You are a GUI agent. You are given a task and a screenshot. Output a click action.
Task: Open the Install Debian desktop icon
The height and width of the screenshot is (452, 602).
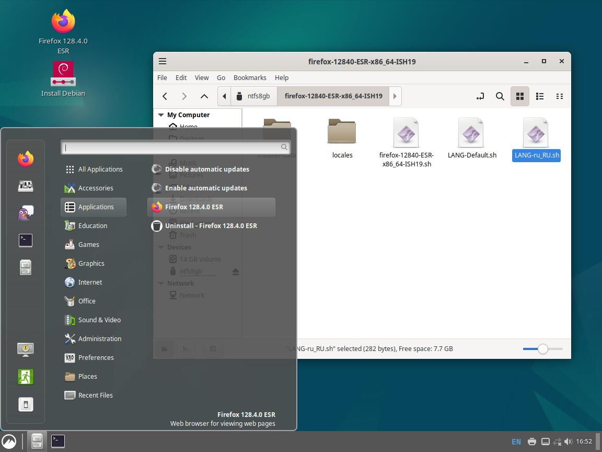63,79
